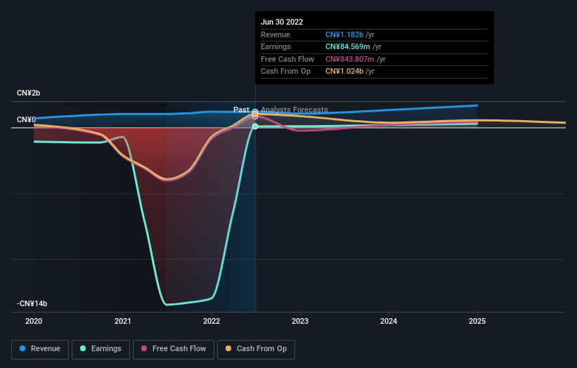Click the Jun 30 2022 tooltip date
The height and width of the screenshot is (368, 577).
coord(282,22)
